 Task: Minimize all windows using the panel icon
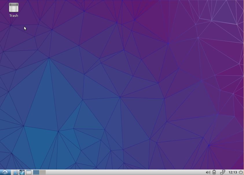(29, 172)
